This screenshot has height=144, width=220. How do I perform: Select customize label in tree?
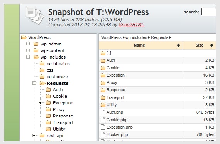tap(57, 77)
